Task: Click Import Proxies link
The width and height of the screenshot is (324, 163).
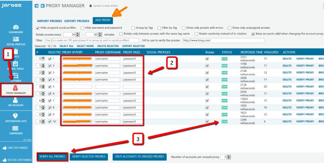Action: pos(50,21)
